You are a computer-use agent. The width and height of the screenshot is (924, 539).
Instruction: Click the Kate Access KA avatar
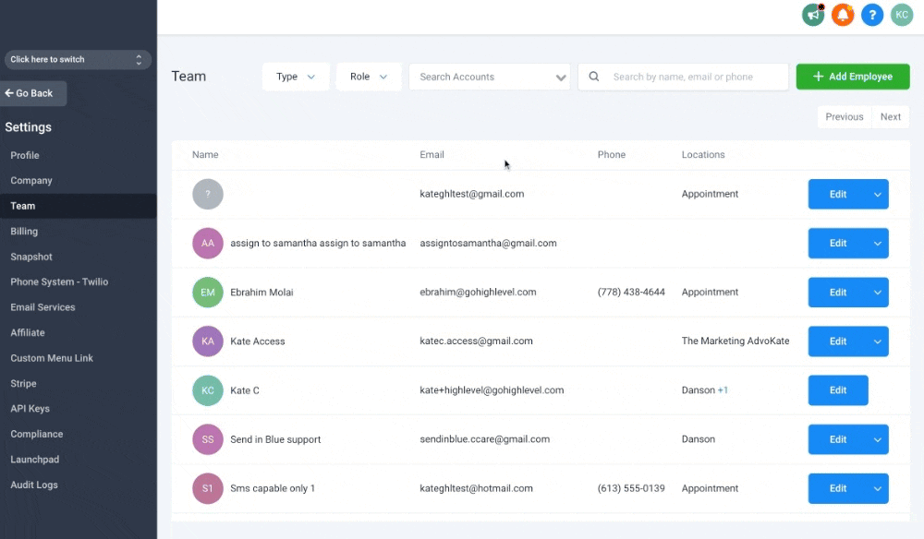208,341
